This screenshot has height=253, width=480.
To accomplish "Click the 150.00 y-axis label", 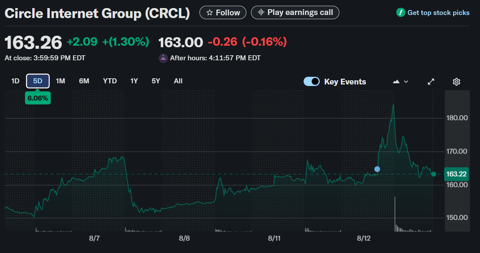I will (457, 218).
